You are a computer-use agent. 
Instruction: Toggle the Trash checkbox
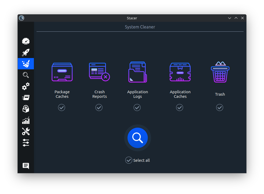tap(220, 107)
